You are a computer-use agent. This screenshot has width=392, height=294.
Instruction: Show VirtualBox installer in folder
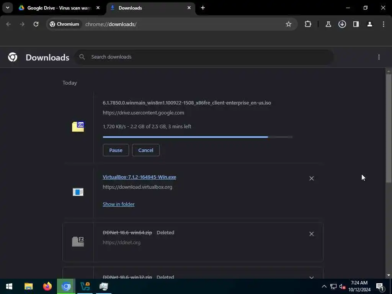point(119,204)
